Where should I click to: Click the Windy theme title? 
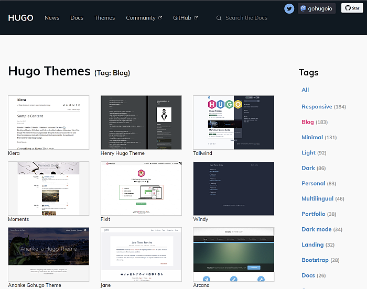pyautogui.click(x=201, y=219)
